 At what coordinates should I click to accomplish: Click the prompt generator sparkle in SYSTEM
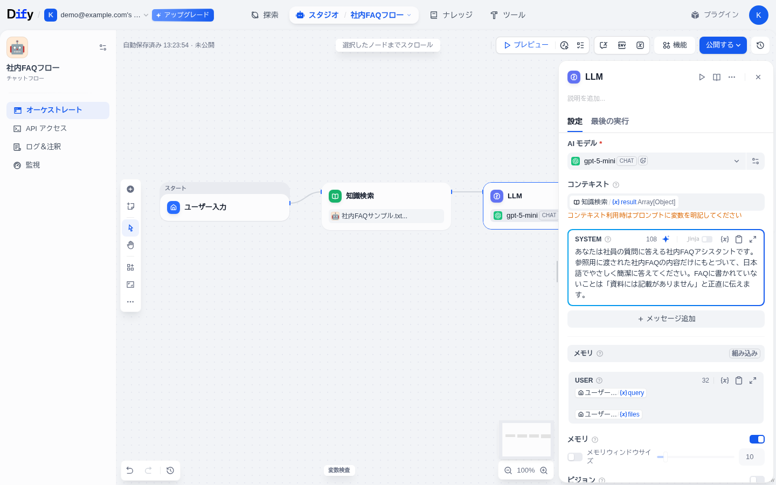tap(666, 239)
